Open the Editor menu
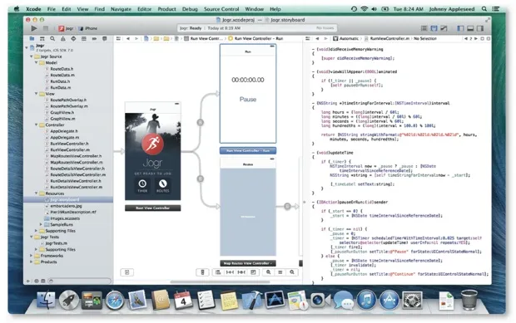 pyautogui.click(x=145, y=9)
